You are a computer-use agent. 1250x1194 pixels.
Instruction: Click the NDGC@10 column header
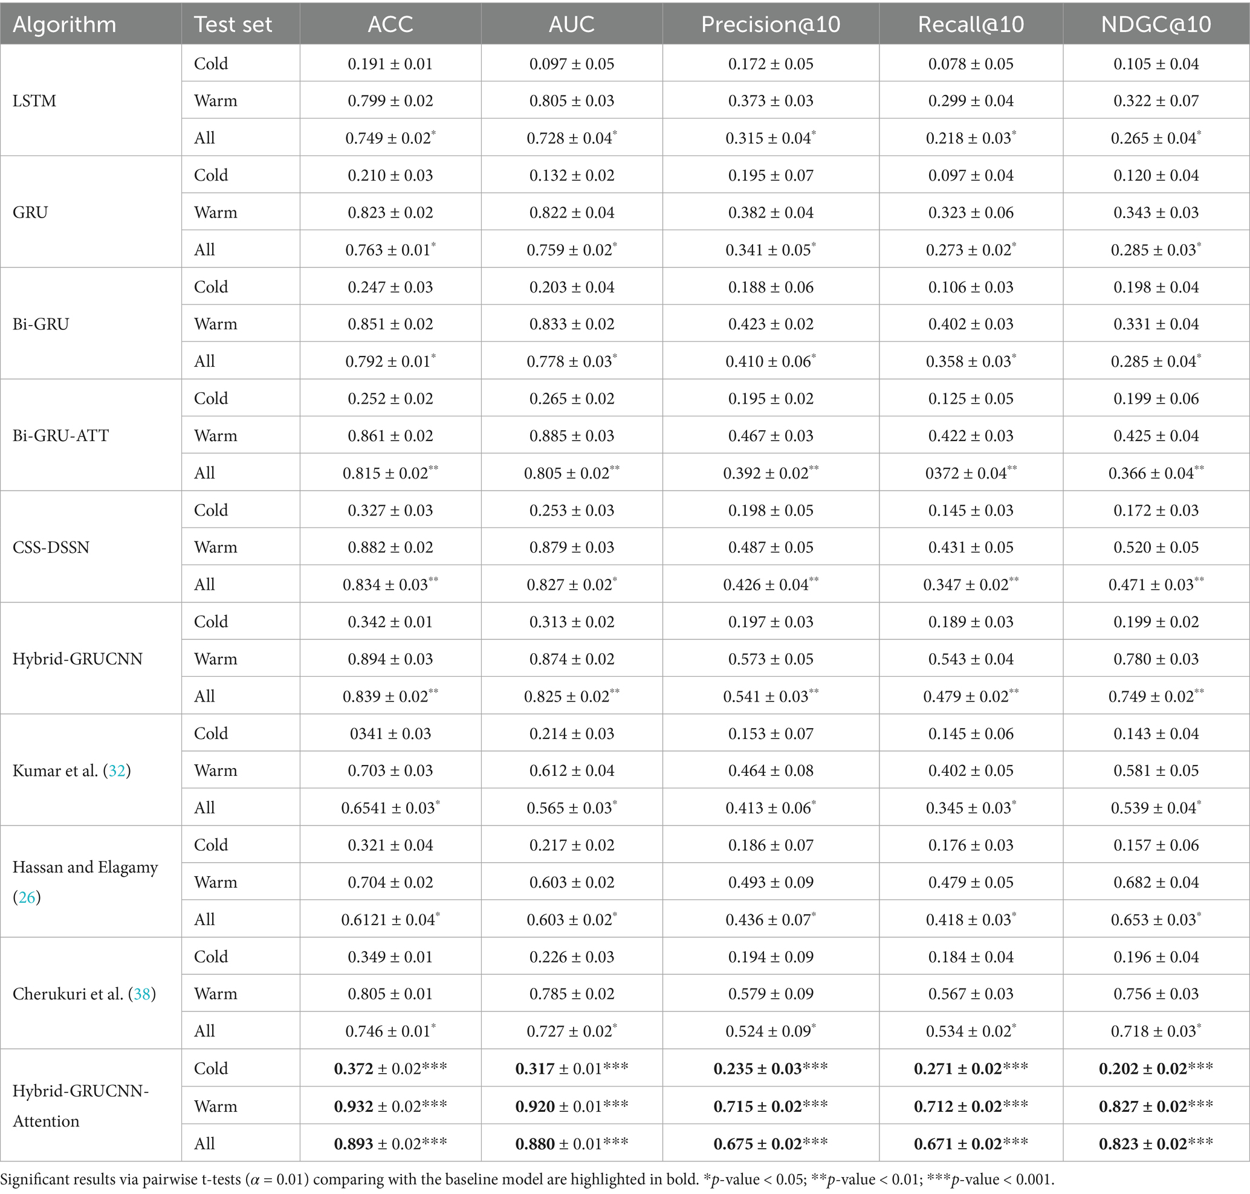point(1156,24)
